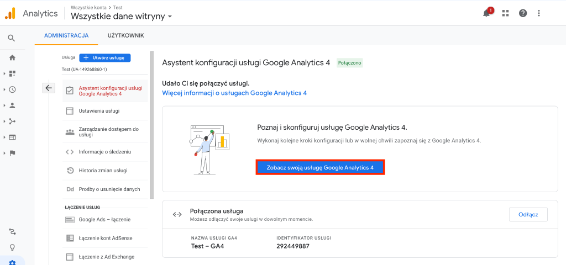566x265 pixels.
Task: Open Zarządzanie dostępem do usługi
Action: (105, 132)
